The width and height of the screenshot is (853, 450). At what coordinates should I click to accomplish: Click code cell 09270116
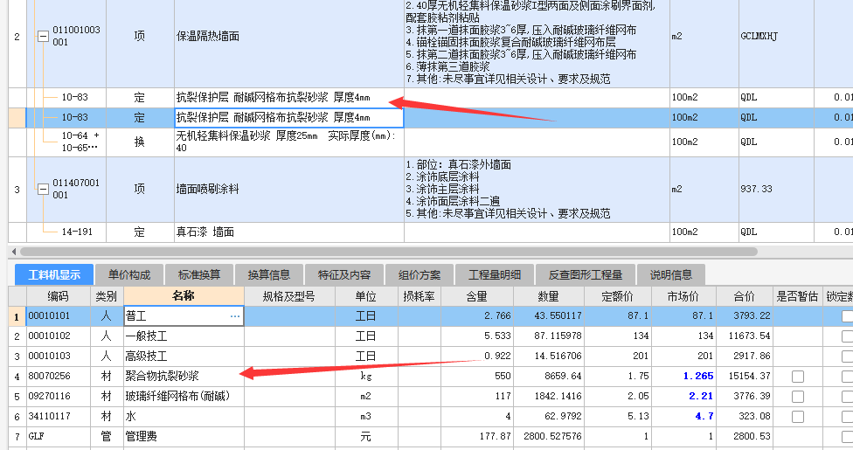pos(59,396)
